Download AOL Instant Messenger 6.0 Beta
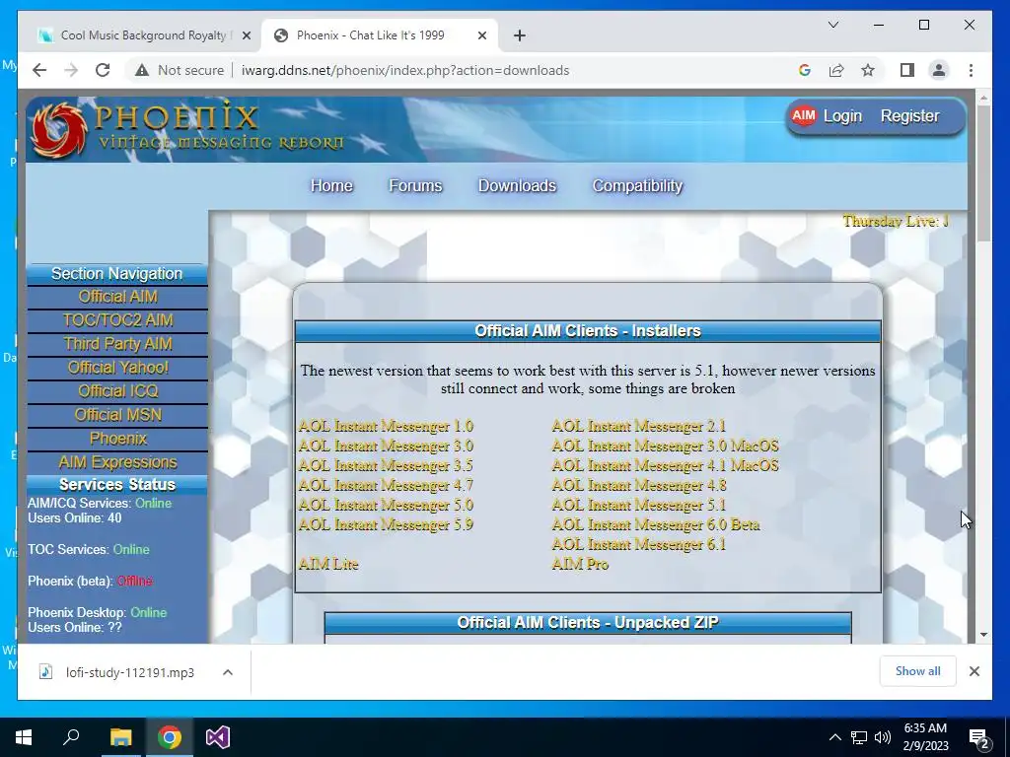 656,524
